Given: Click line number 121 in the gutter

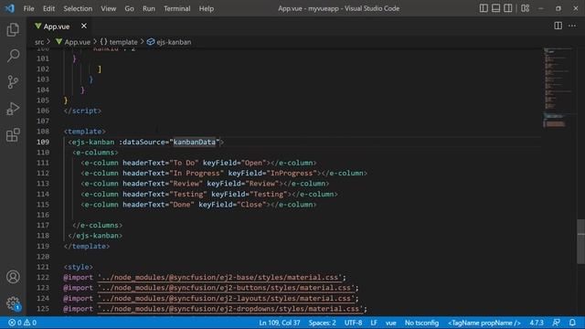Looking at the screenshot, I should click(43, 267).
